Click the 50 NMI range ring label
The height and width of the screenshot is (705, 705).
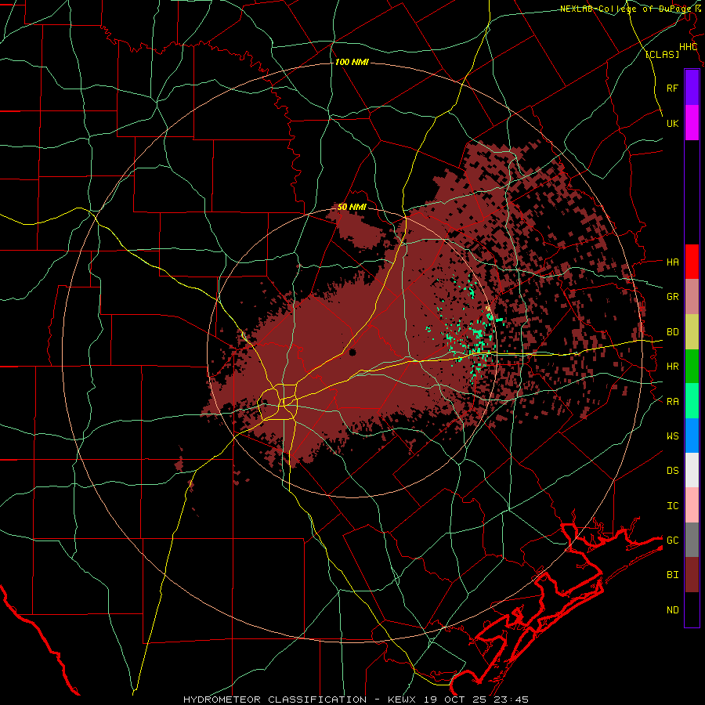pos(352,208)
